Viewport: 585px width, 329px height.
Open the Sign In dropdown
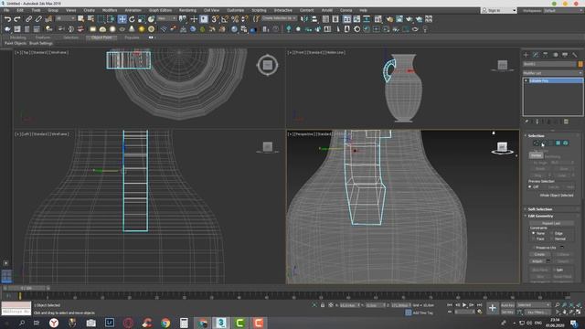(499, 10)
